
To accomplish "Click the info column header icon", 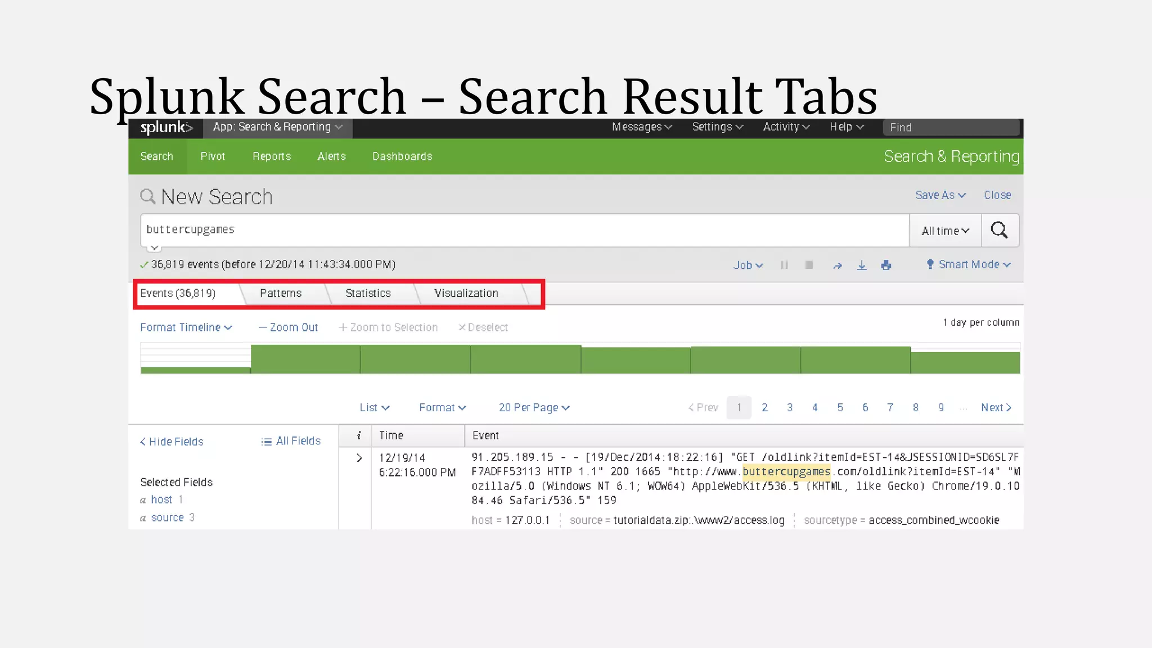I will (359, 435).
